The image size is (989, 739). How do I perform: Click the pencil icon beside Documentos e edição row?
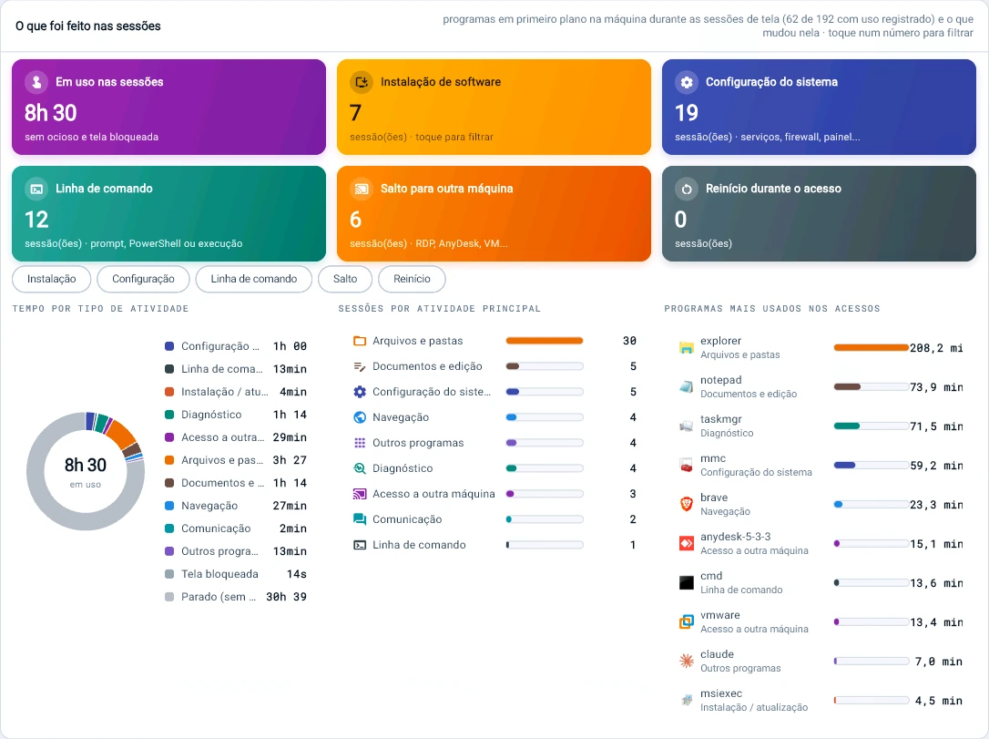click(360, 366)
